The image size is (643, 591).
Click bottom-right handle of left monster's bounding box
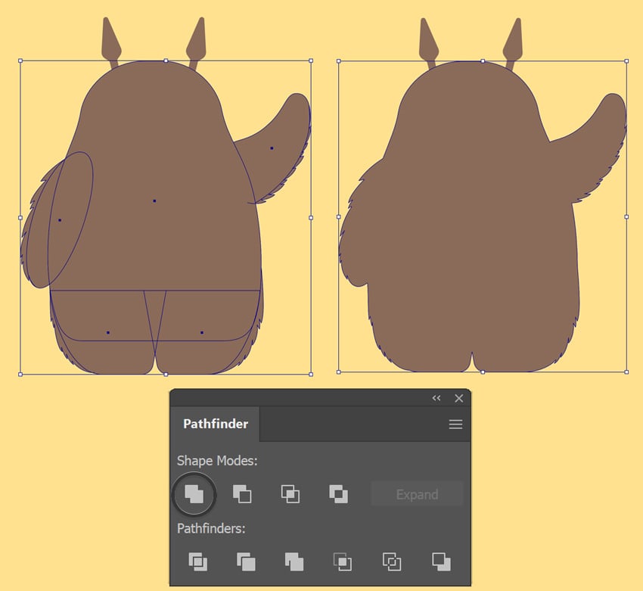[x=311, y=374]
